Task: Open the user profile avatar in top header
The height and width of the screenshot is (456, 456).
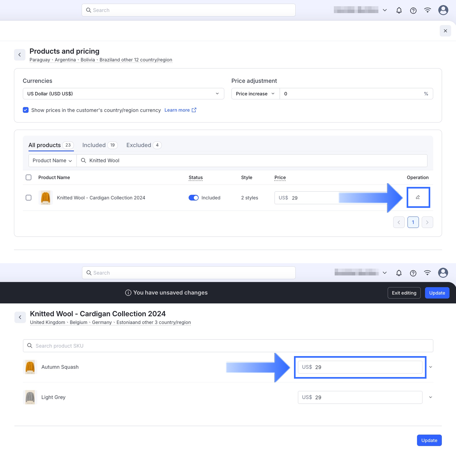Action: [x=443, y=10]
